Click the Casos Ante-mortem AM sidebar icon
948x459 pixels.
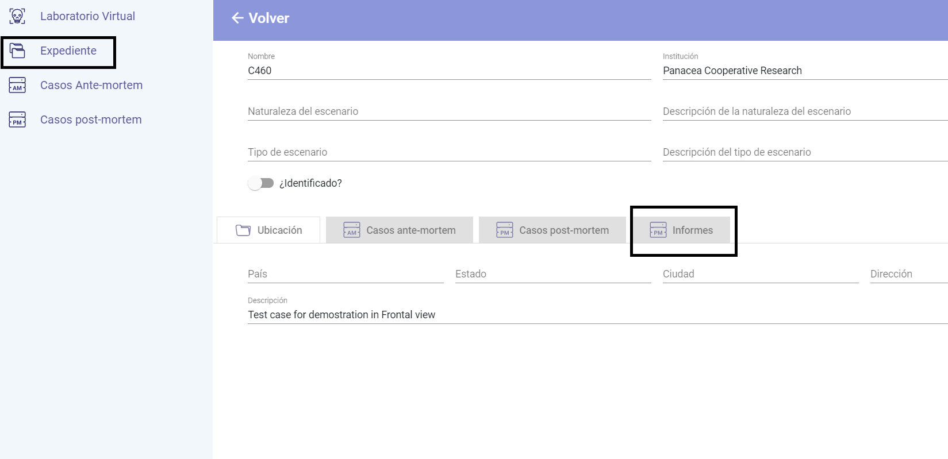(x=17, y=85)
